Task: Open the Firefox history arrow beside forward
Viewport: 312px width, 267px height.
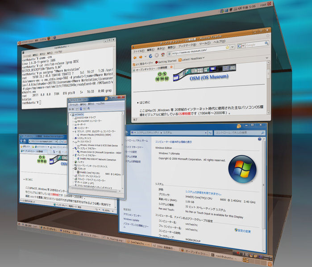Action: (x=146, y=57)
